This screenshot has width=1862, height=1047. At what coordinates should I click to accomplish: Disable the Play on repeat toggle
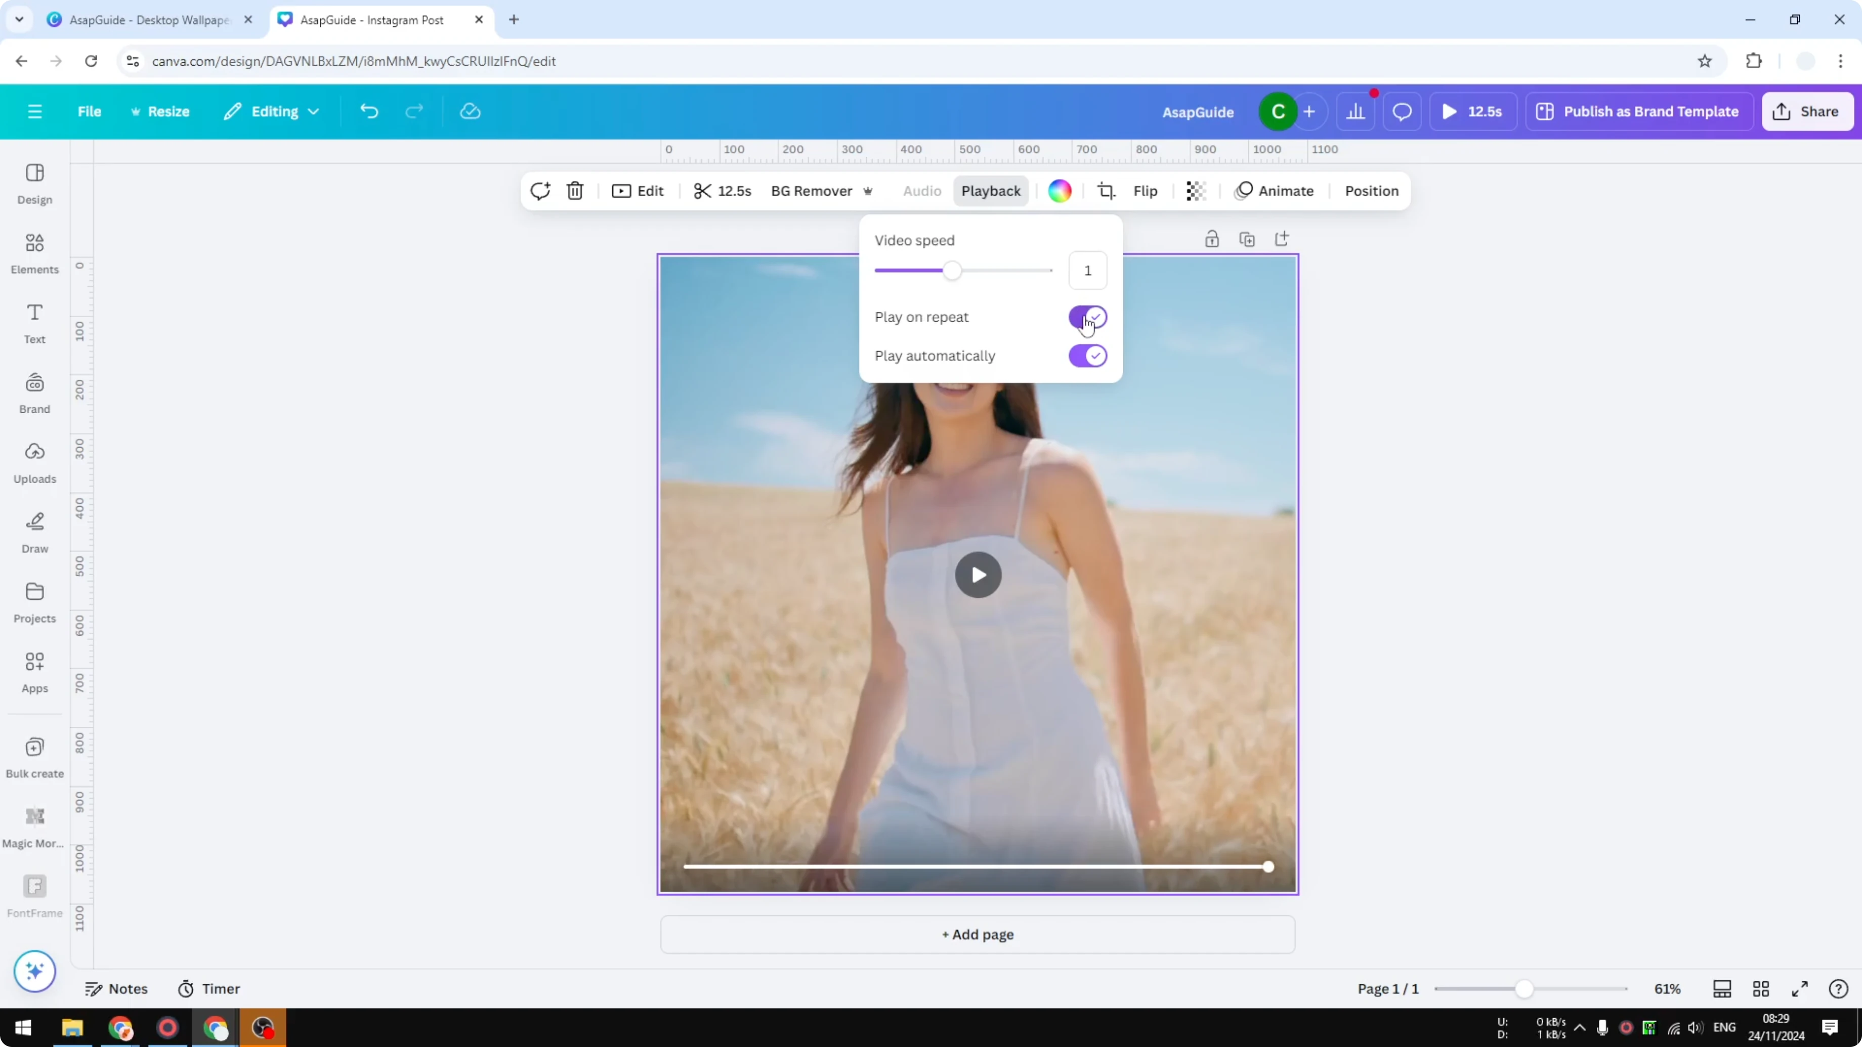click(x=1088, y=317)
